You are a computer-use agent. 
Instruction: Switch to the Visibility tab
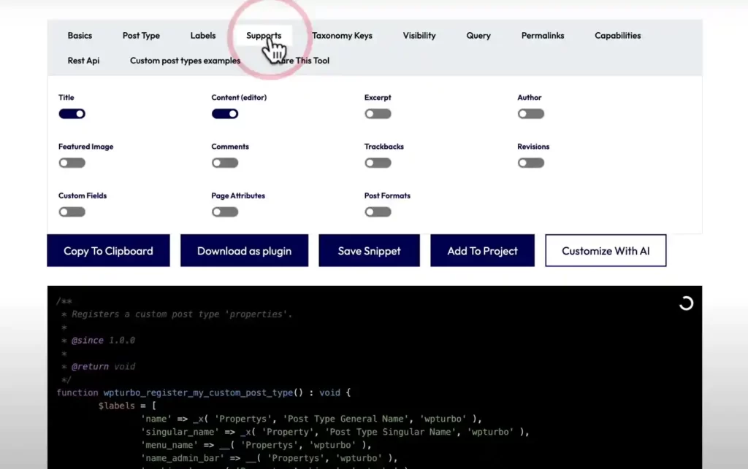point(419,36)
